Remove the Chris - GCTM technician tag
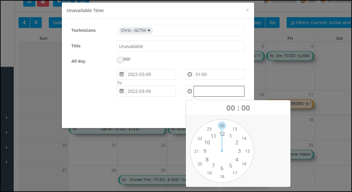Viewport: 352px width, 192px height. coord(149,31)
